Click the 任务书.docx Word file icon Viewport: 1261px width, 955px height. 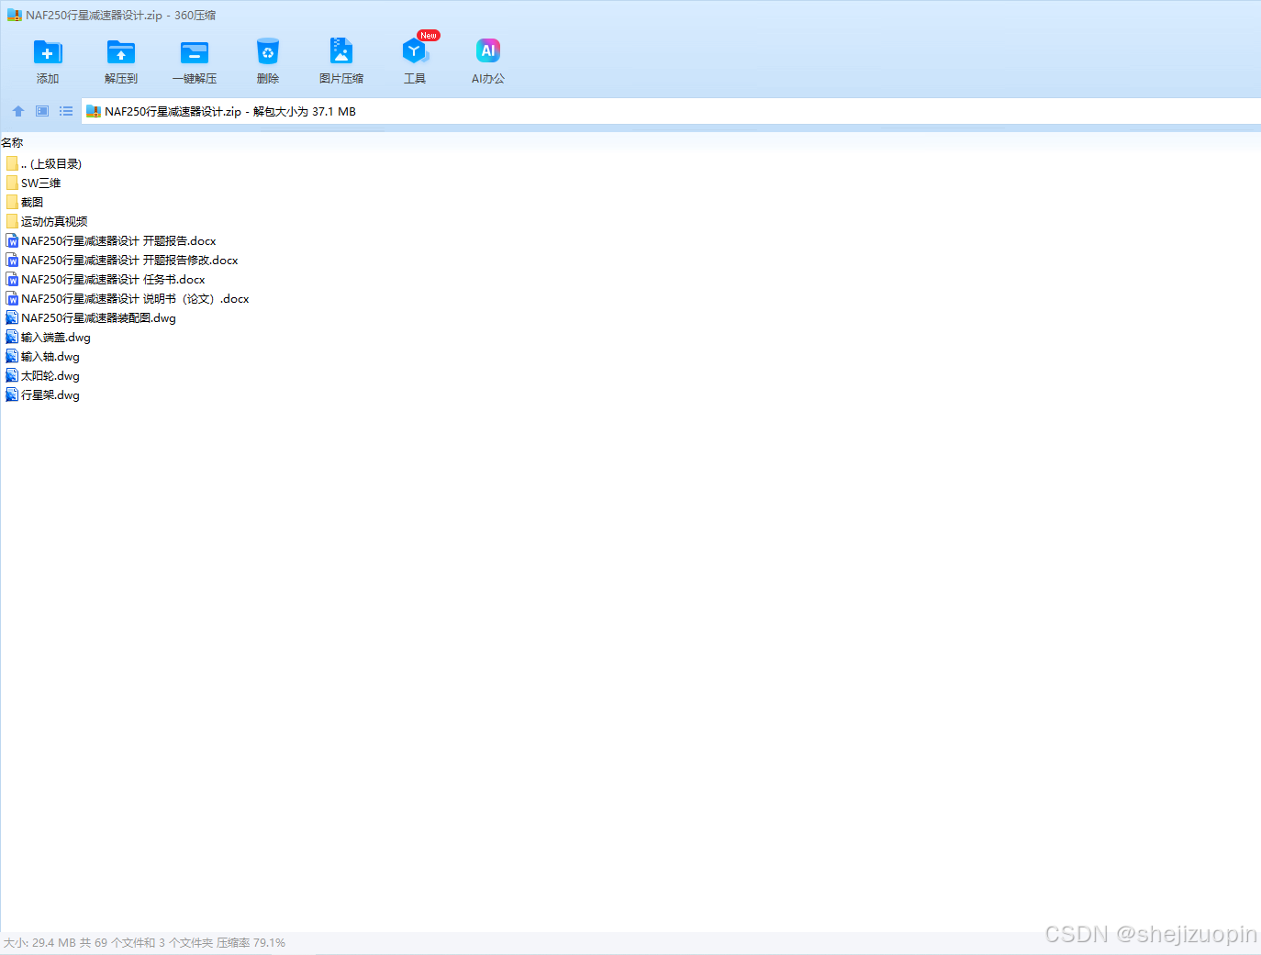point(12,279)
